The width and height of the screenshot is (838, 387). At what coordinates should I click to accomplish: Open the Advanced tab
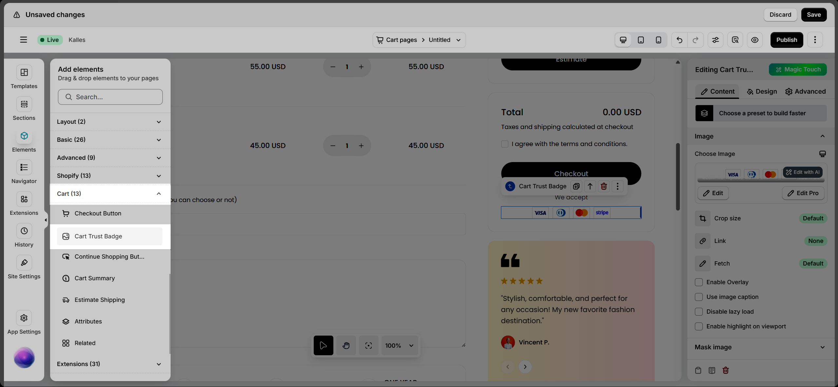click(805, 92)
